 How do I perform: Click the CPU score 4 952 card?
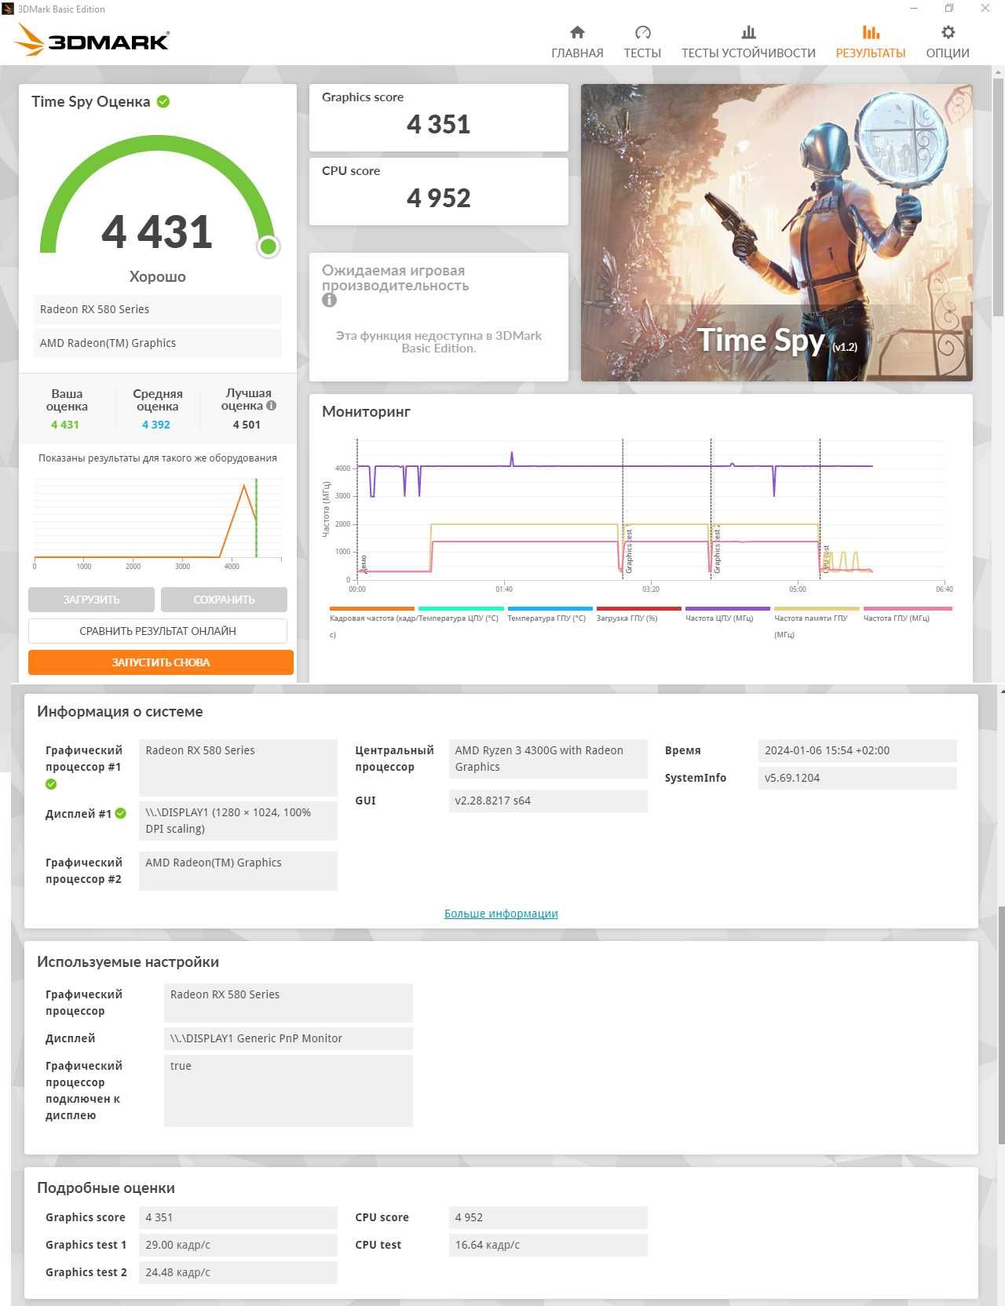(439, 192)
